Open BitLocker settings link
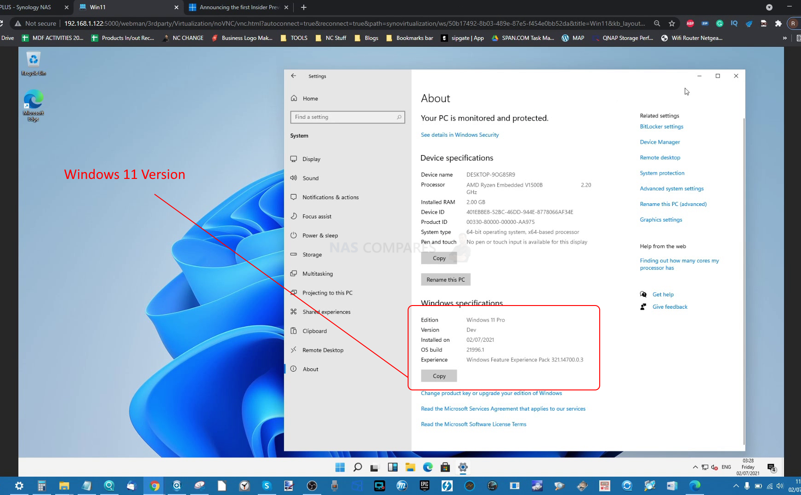Image resolution: width=801 pixels, height=495 pixels. pyautogui.click(x=661, y=127)
